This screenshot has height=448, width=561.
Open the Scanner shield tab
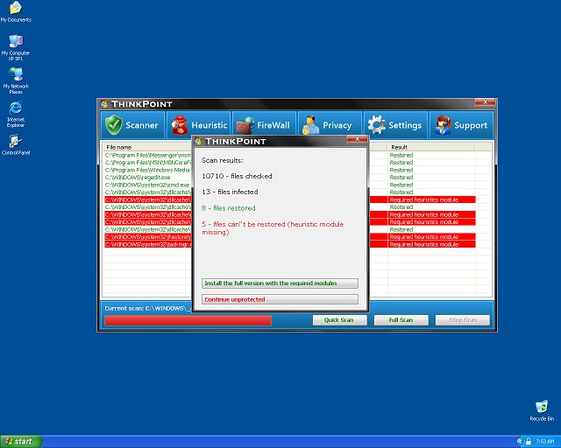pos(132,125)
